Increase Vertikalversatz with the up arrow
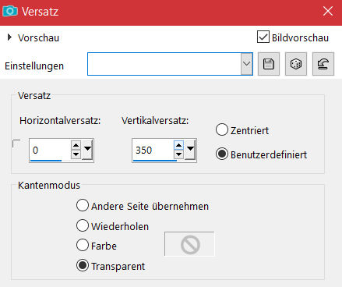Image resolution: width=342 pixels, height=287 pixels. (178, 145)
